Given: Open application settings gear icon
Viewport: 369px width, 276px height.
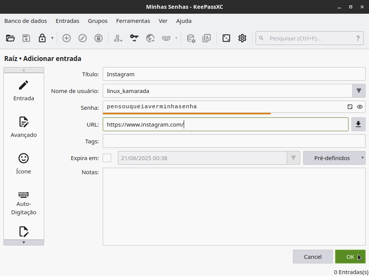Looking at the screenshot, I should (242, 38).
